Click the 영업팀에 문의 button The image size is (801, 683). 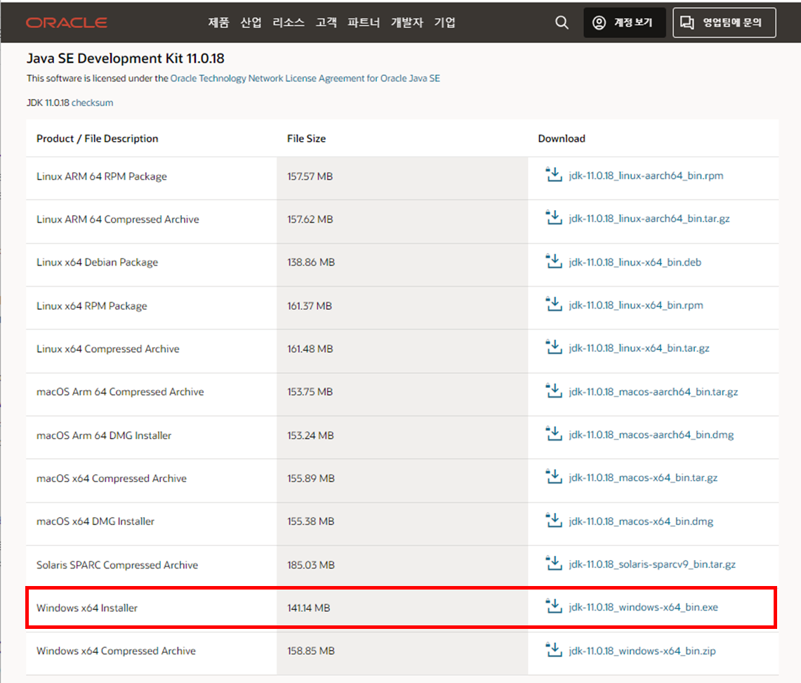(724, 22)
